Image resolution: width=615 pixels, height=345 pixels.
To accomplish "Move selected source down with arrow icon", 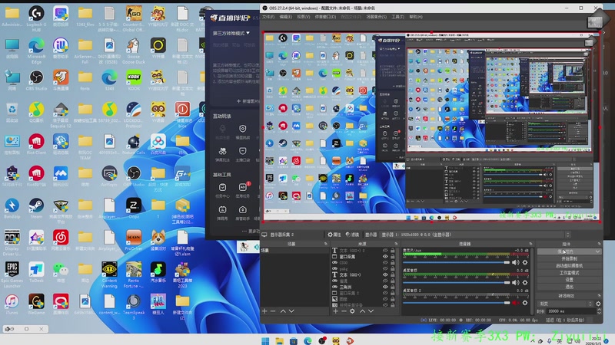I will [371, 311].
